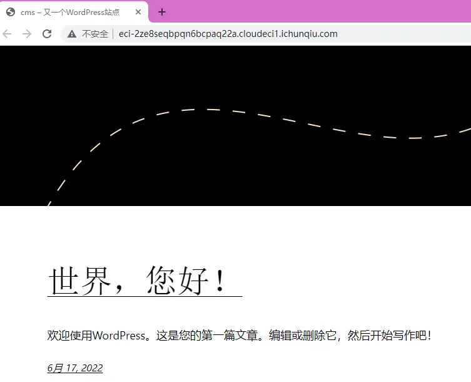Image resolution: width=471 pixels, height=382 pixels.
Task: Reload the page with the refresh icon
Action: (47, 34)
